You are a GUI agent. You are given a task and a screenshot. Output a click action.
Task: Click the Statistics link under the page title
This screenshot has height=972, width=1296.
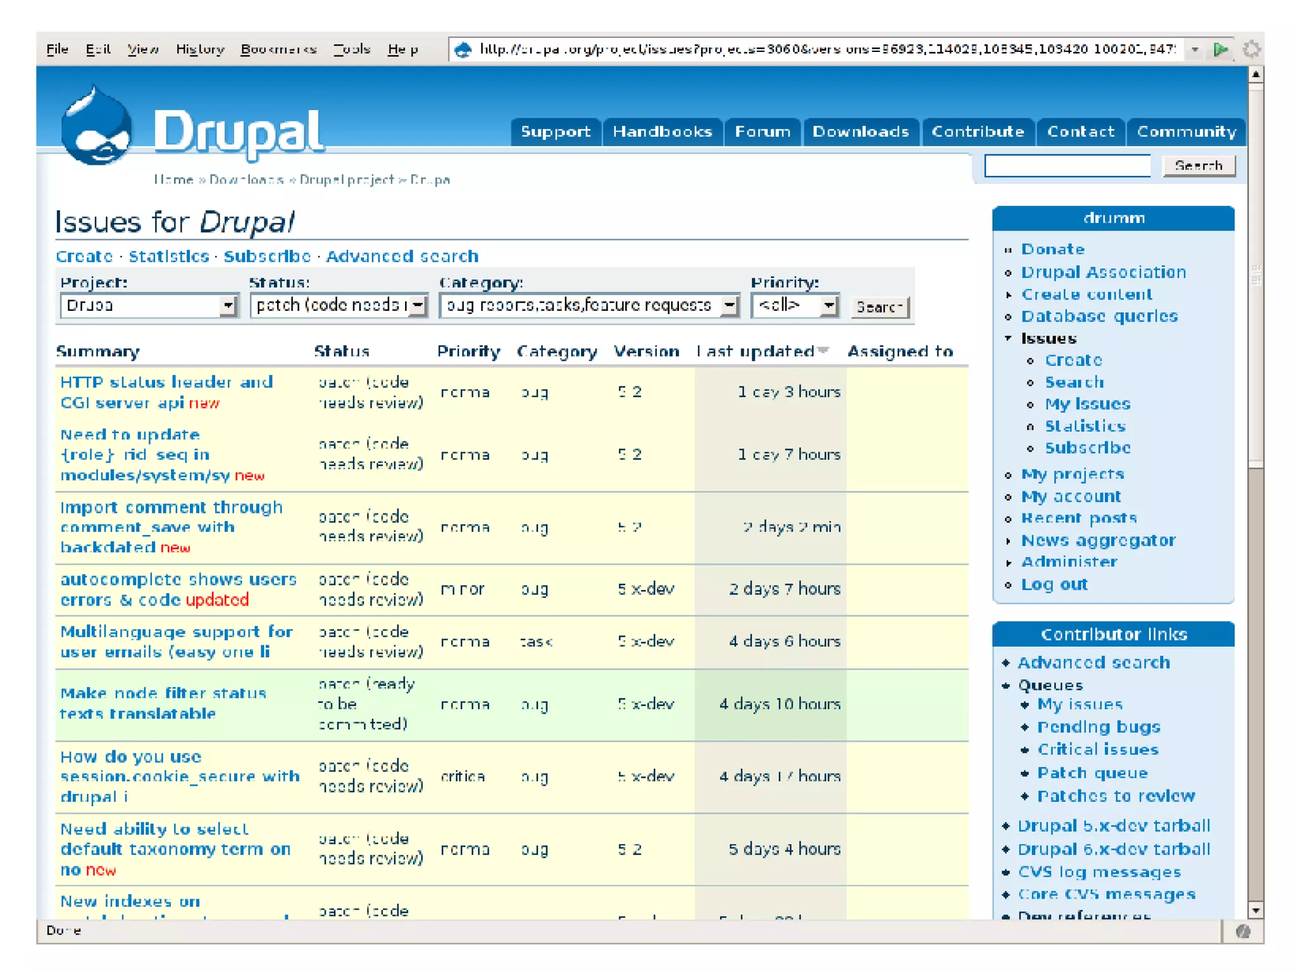click(169, 256)
